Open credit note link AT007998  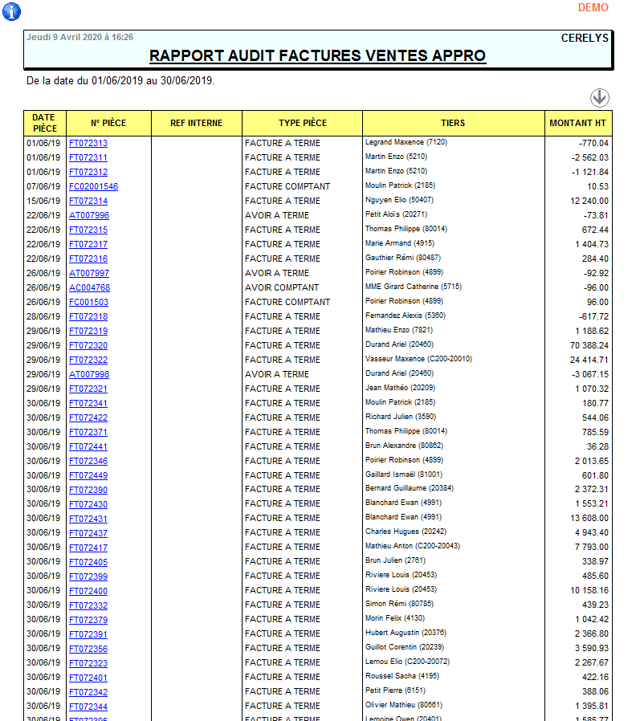[89, 374]
